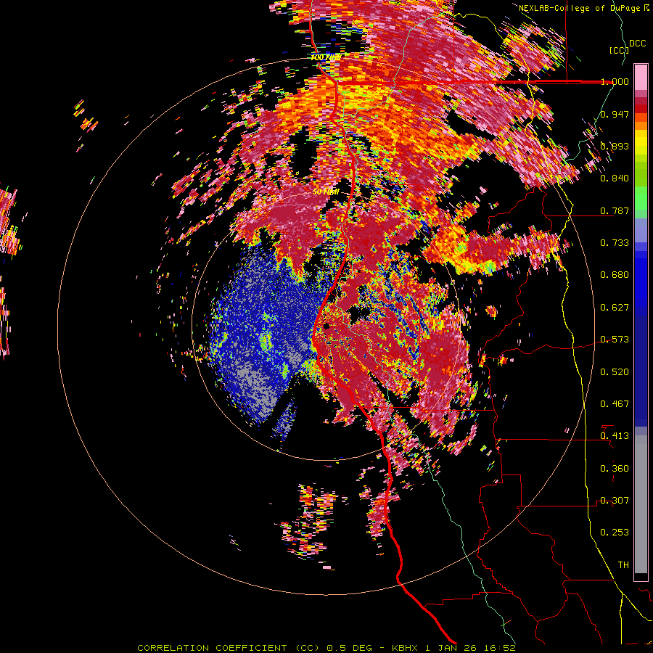Pick the bright green segment of the color bar
Image resolution: width=653 pixels, height=653 pixels.
[641, 198]
